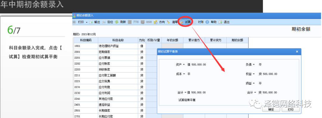Confirm the dialog with 确定

[271, 110]
